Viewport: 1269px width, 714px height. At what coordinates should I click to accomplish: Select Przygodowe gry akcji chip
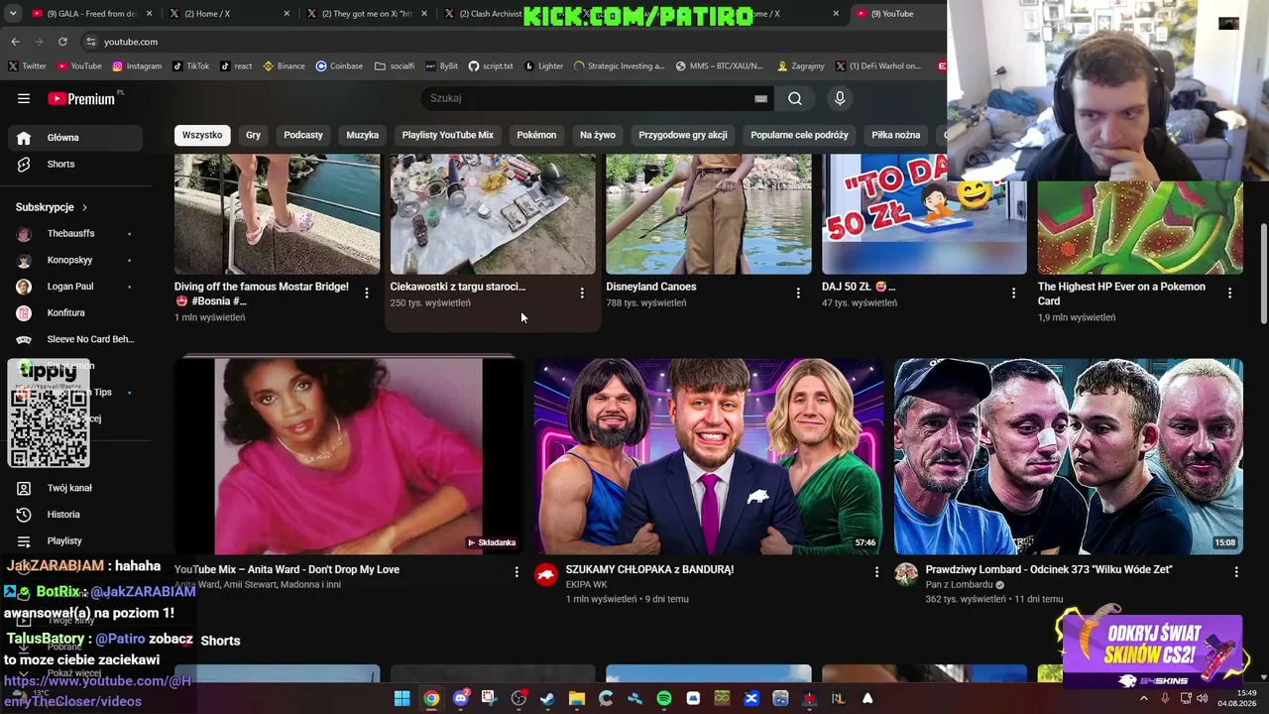683,135
